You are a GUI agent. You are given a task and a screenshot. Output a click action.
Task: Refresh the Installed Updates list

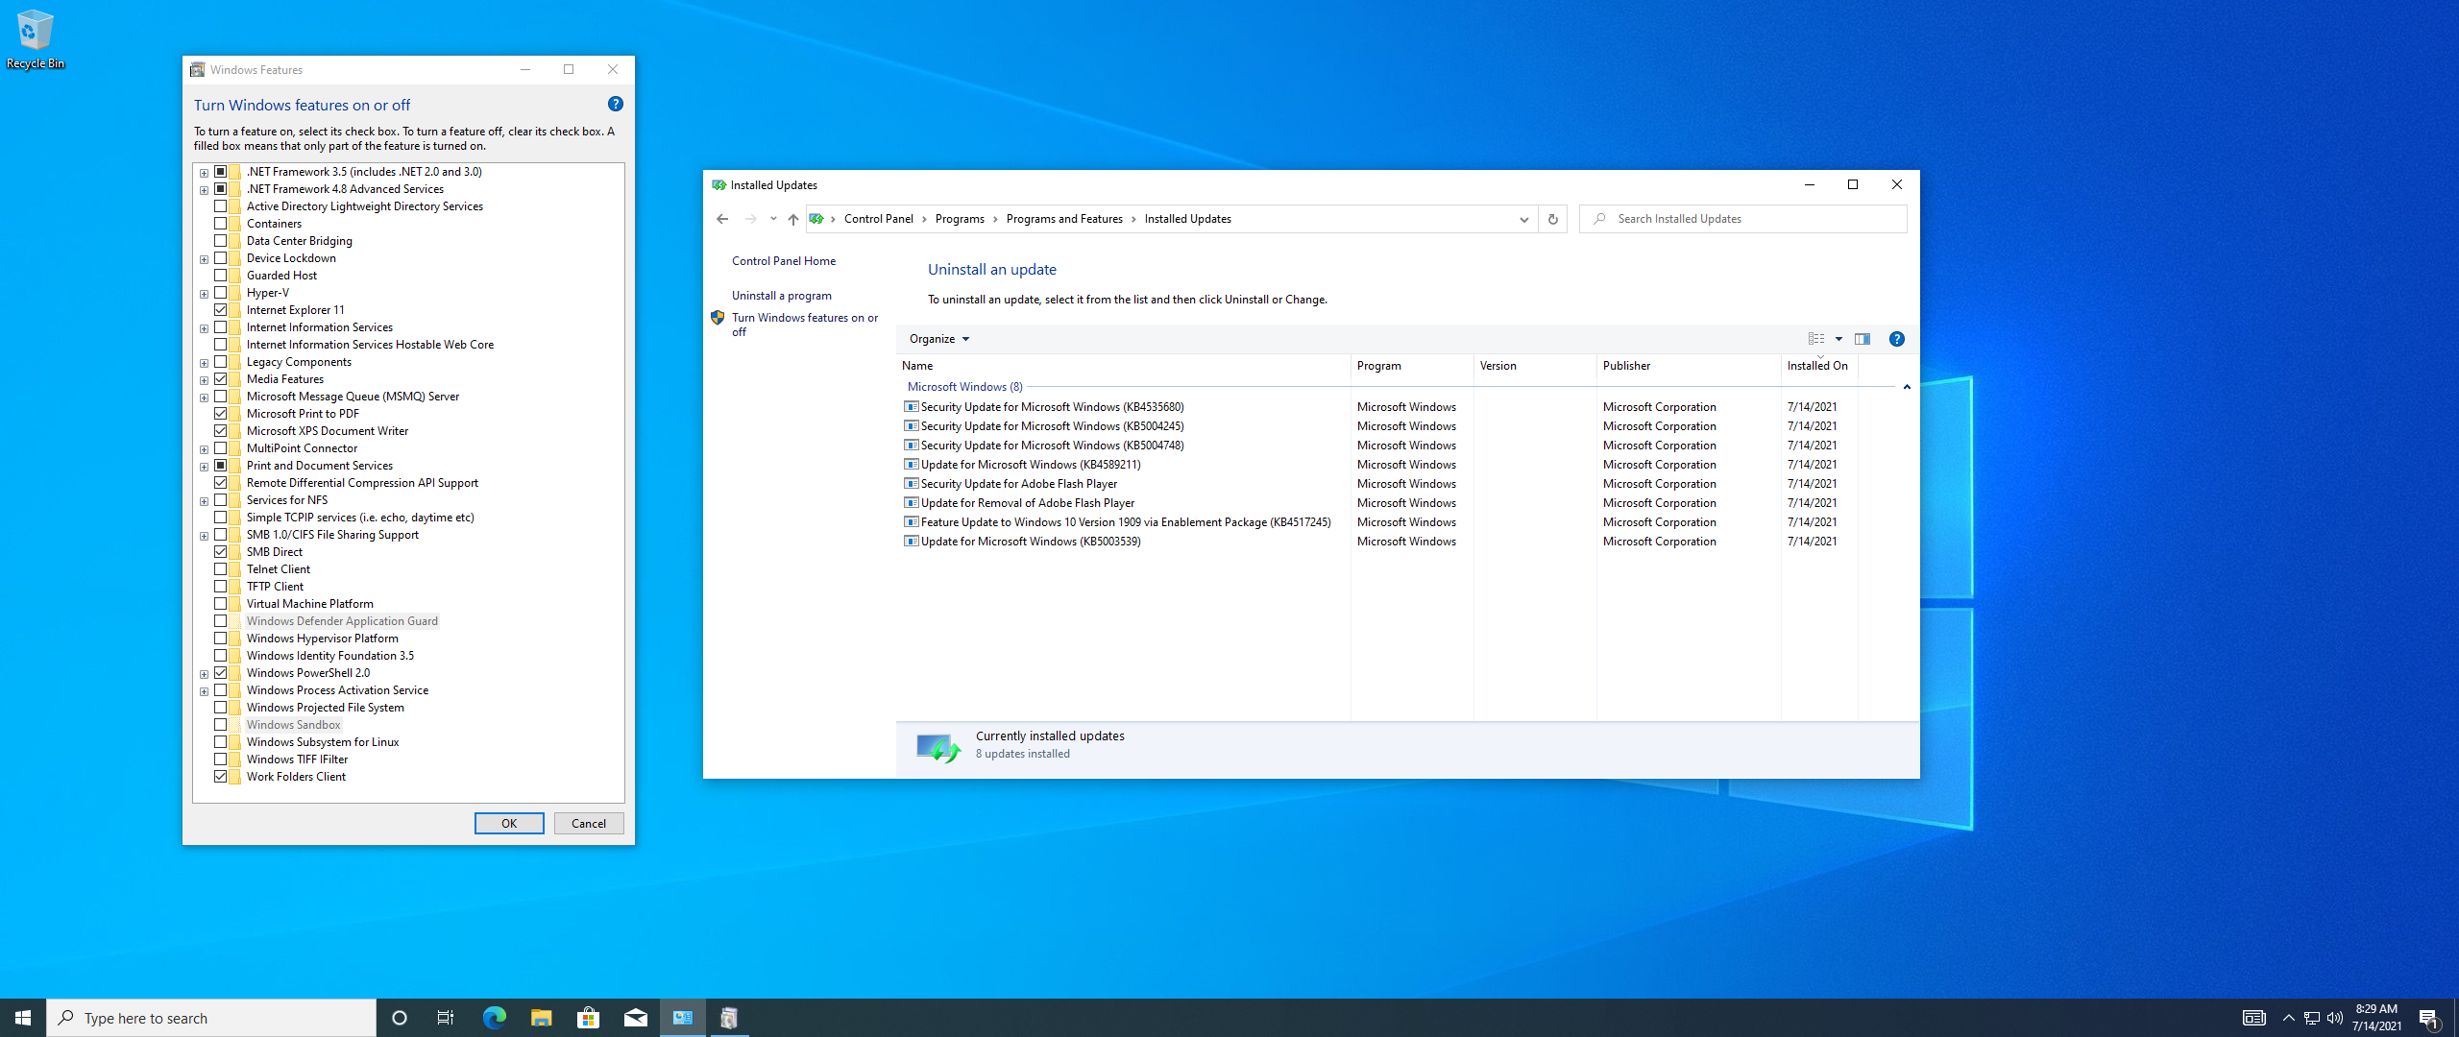(1552, 219)
